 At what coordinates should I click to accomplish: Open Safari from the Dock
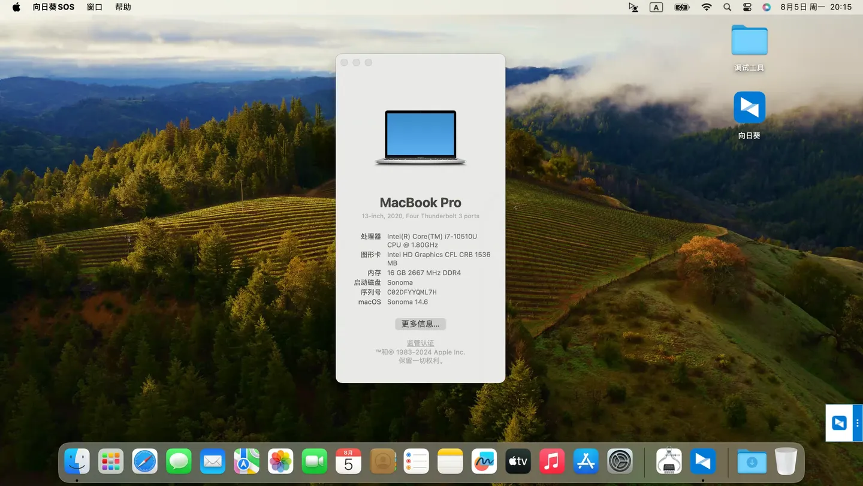coord(144,461)
